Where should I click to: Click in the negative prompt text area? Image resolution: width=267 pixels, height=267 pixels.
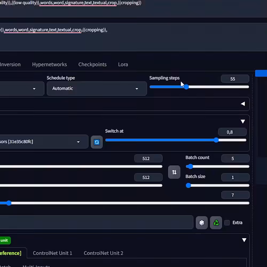point(133,37)
